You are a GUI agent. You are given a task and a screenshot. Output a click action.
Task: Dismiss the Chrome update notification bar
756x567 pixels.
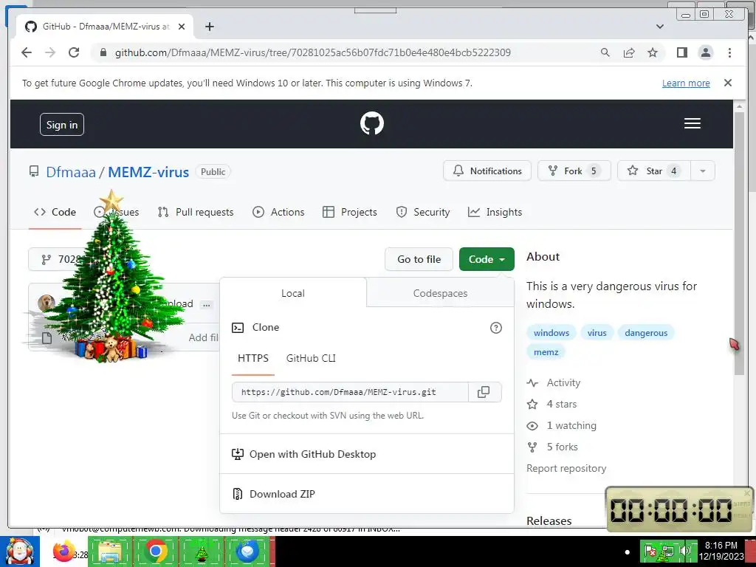coord(727,83)
